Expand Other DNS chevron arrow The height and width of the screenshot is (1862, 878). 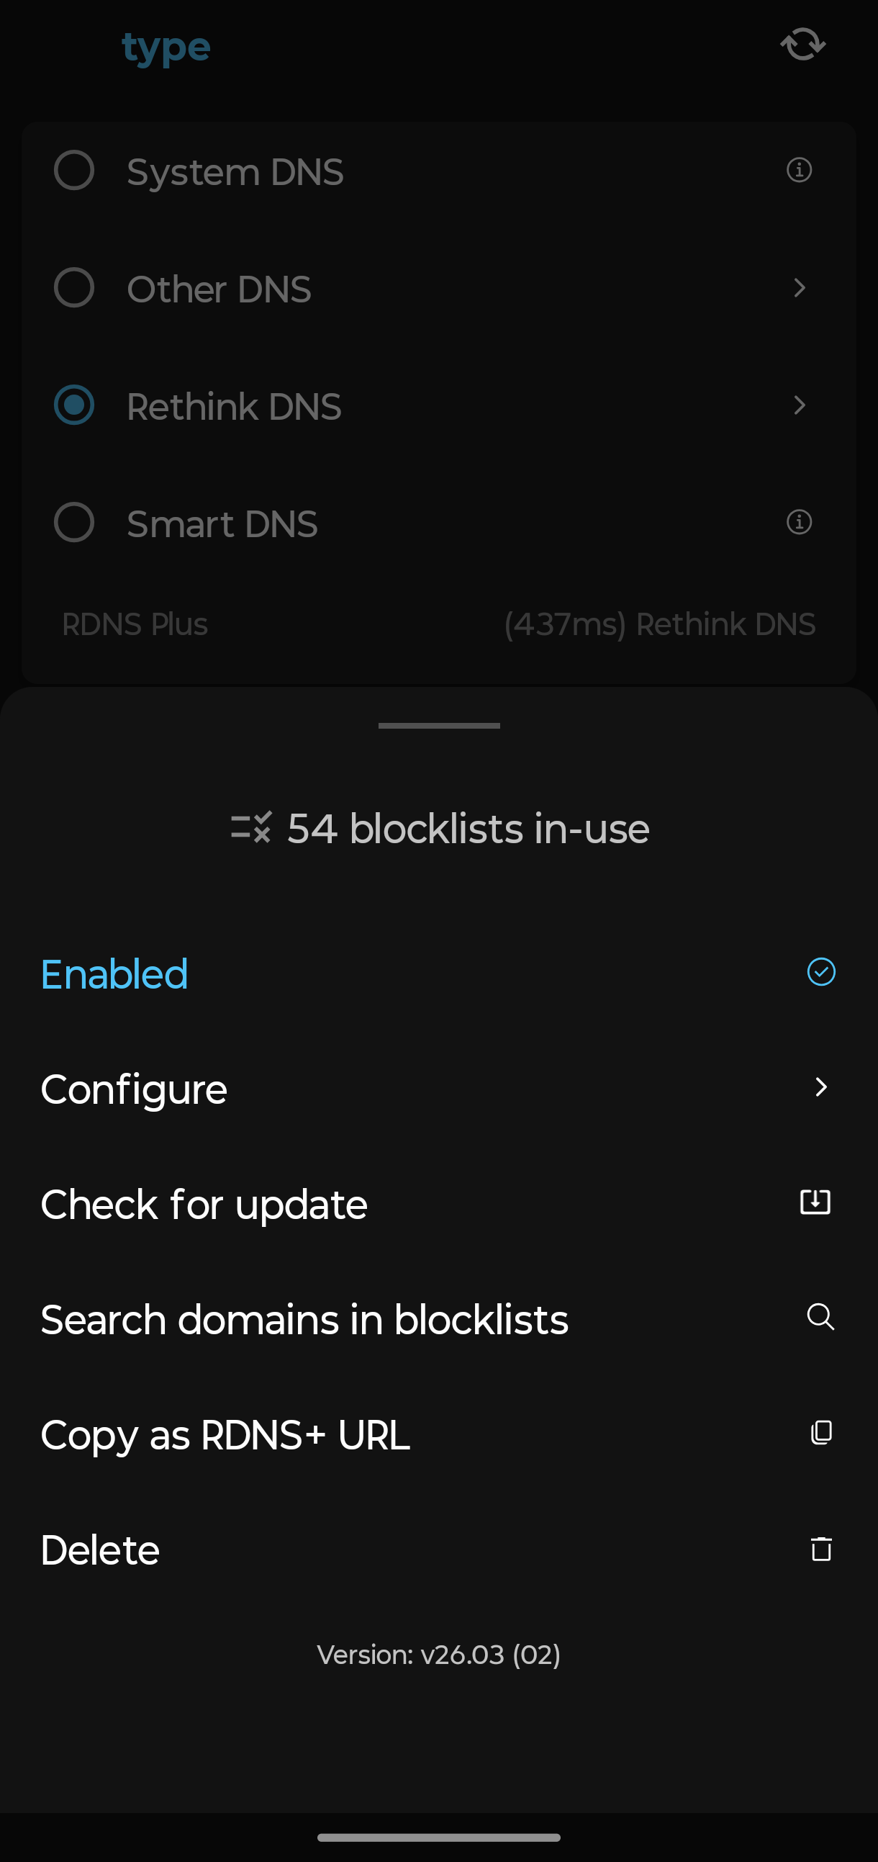click(x=800, y=288)
